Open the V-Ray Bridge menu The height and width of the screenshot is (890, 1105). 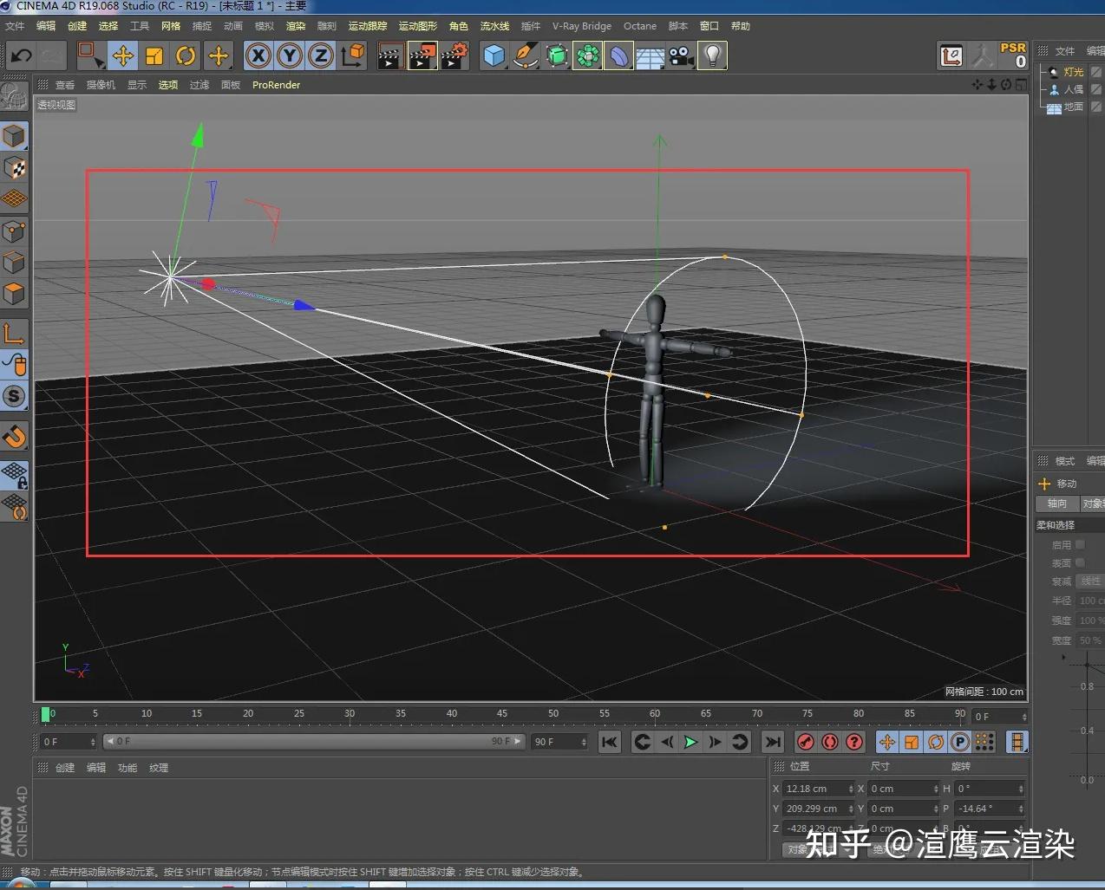[x=581, y=26]
